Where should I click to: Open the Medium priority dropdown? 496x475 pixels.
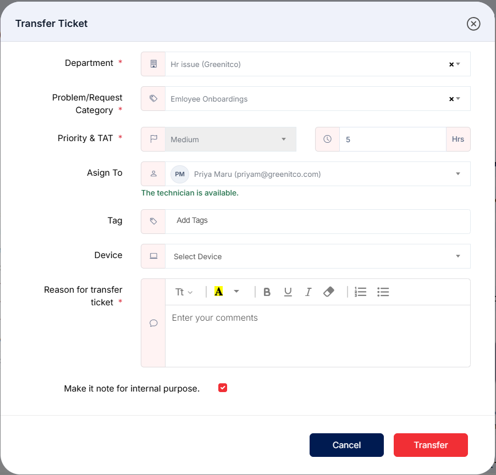click(230, 139)
